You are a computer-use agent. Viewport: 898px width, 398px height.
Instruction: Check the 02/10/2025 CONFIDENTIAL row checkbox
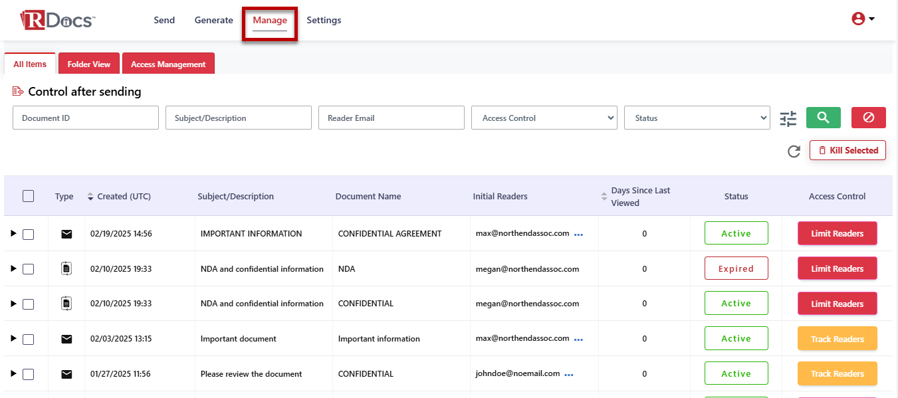(28, 304)
